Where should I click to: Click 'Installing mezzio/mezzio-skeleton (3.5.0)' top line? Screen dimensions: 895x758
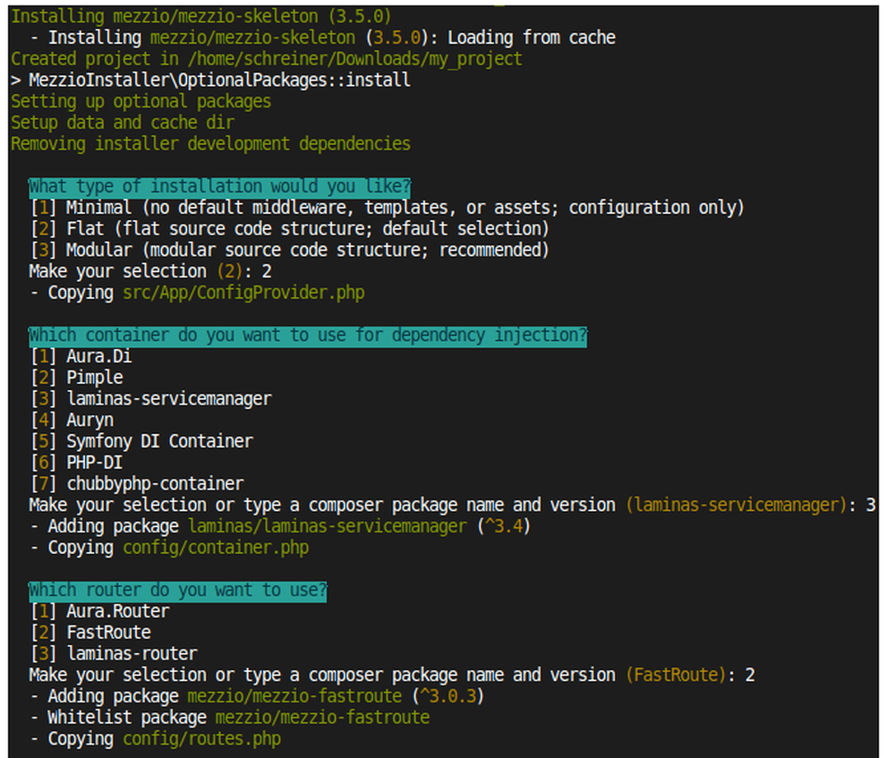tap(200, 16)
